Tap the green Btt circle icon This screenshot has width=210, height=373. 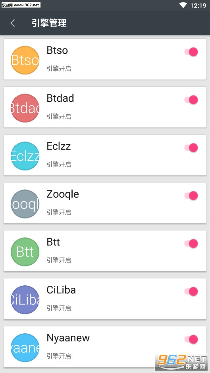click(25, 252)
